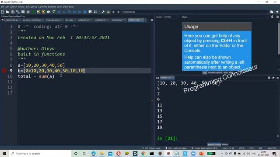This screenshot has width=280, height=157.
Task: Open Zoom from the taskbar
Action: point(193,154)
